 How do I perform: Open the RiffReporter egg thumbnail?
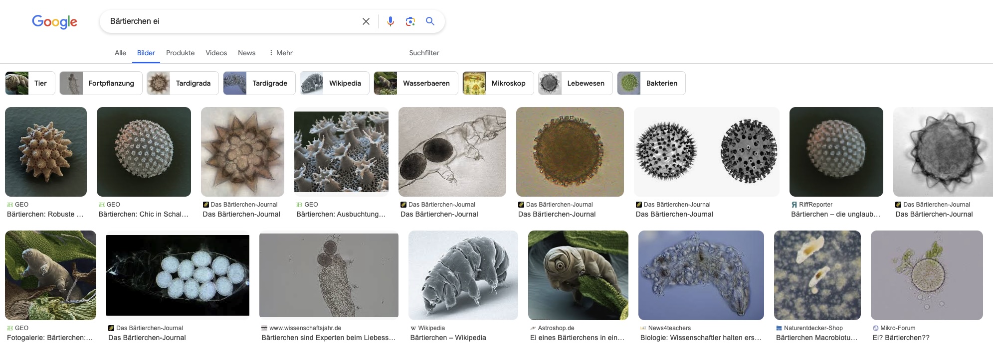[836, 152]
